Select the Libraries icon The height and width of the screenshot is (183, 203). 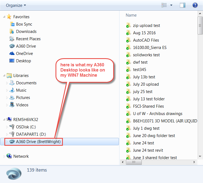pyautogui.click(x=9, y=75)
